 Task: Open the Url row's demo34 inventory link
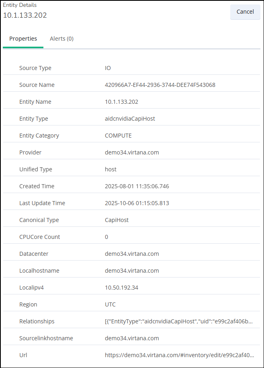pyautogui.click(x=179, y=355)
